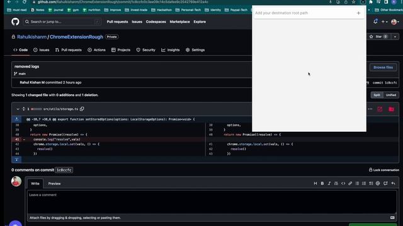Star the repository
Image resolution: width=403 pixels, height=226 pixels.
[378, 36]
